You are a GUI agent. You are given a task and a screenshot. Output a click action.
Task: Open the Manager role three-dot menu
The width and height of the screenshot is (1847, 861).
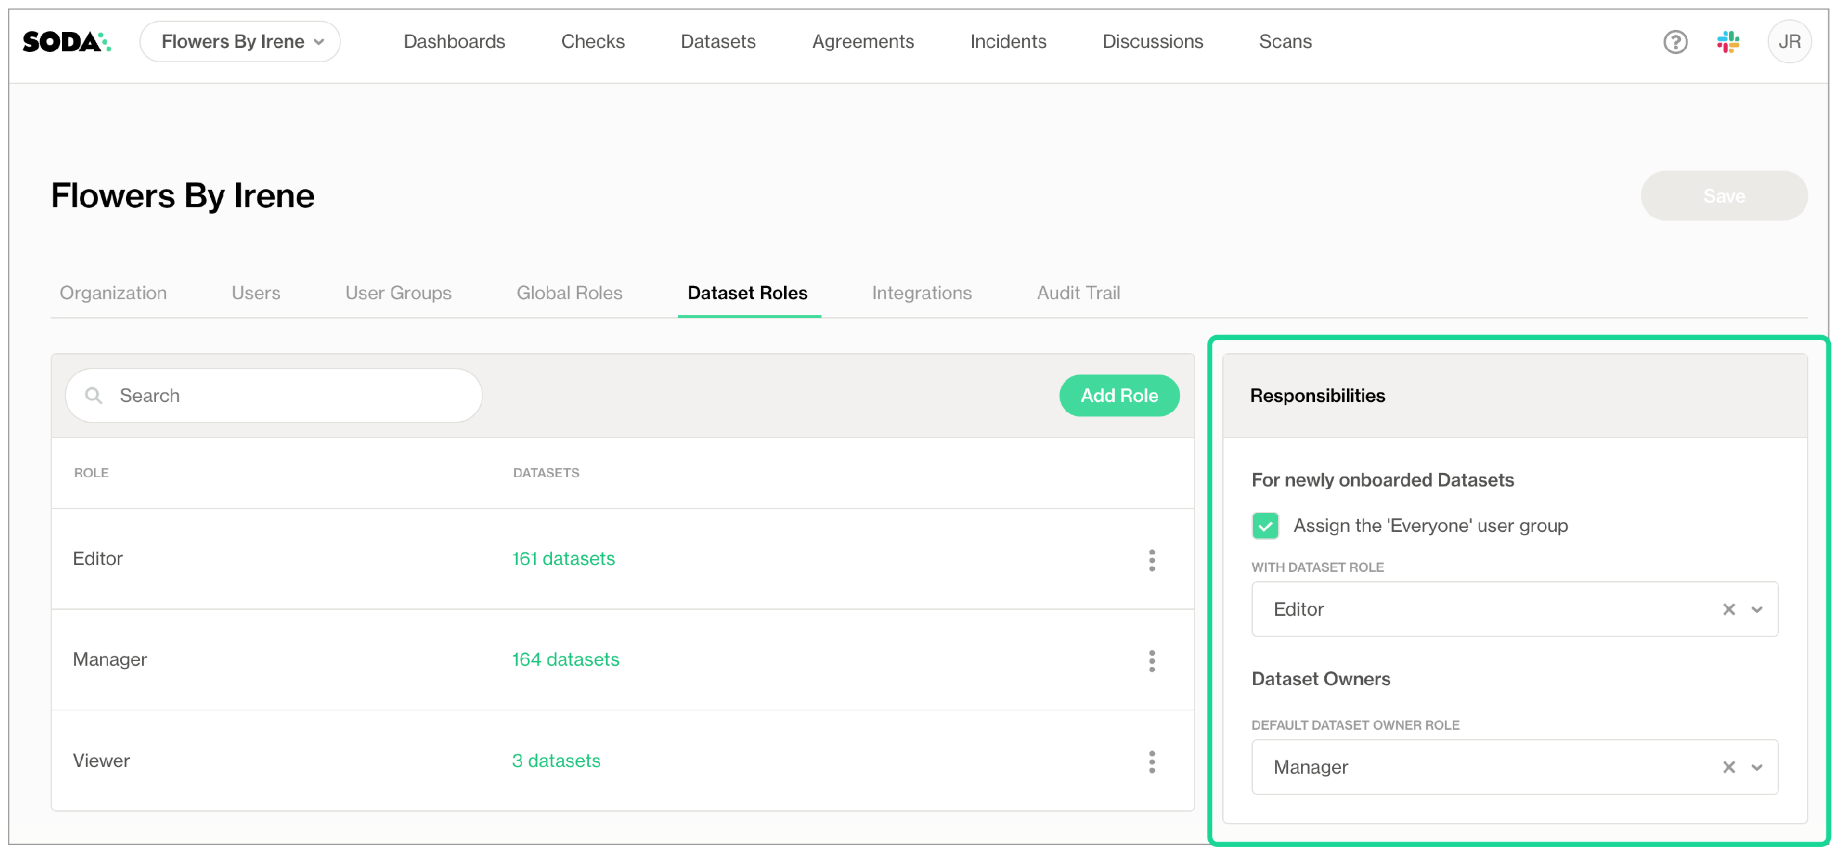(x=1152, y=660)
